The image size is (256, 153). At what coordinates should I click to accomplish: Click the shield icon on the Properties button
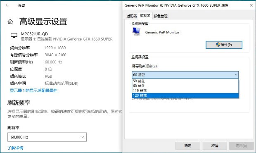218,45
